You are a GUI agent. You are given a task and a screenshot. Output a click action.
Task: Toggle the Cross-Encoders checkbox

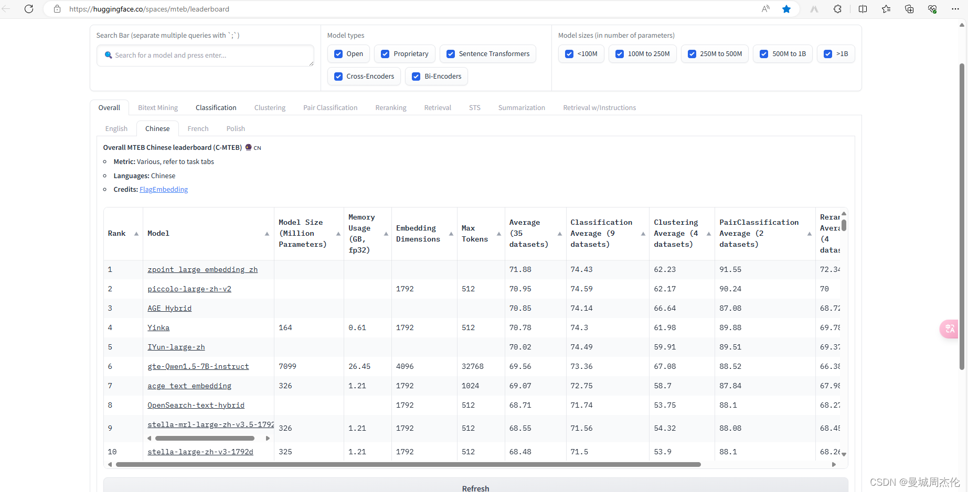[338, 76]
